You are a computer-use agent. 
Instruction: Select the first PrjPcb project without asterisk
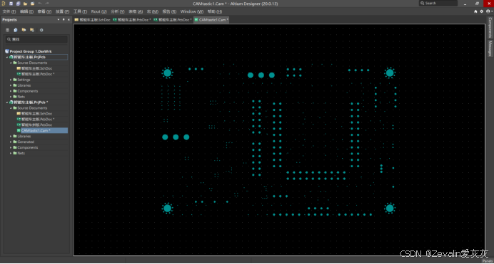click(x=29, y=57)
